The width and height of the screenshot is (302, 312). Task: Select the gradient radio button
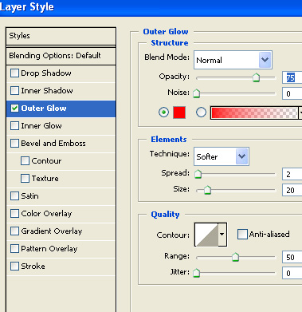(x=201, y=113)
